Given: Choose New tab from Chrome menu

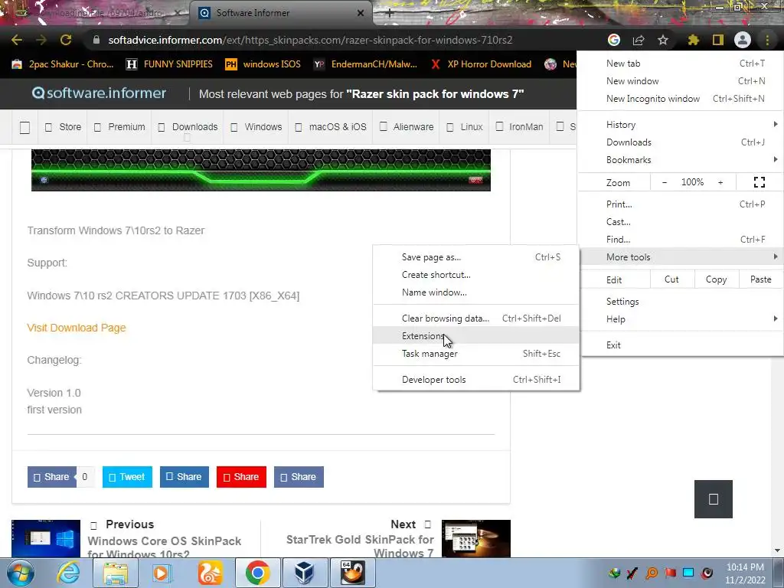Looking at the screenshot, I should click(680, 64).
